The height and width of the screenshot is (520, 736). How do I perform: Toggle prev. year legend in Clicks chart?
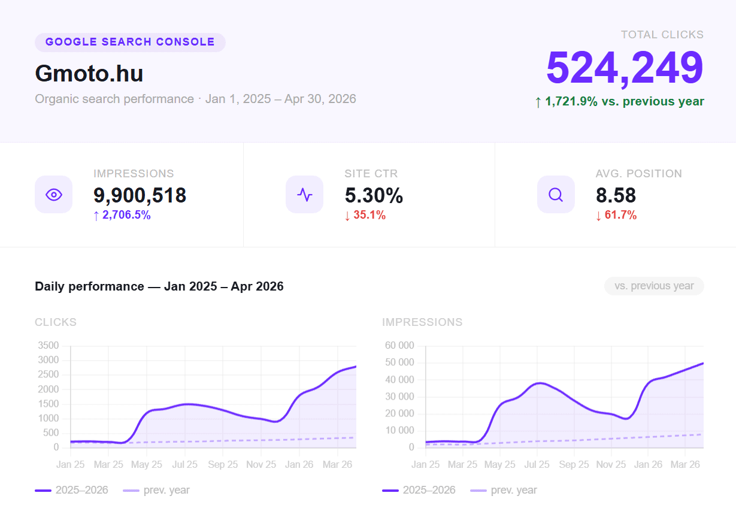156,490
